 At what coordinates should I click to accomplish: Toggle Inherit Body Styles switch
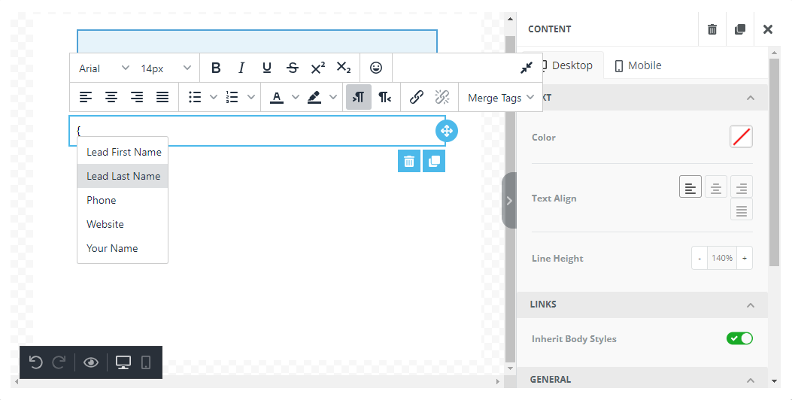[x=739, y=338]
